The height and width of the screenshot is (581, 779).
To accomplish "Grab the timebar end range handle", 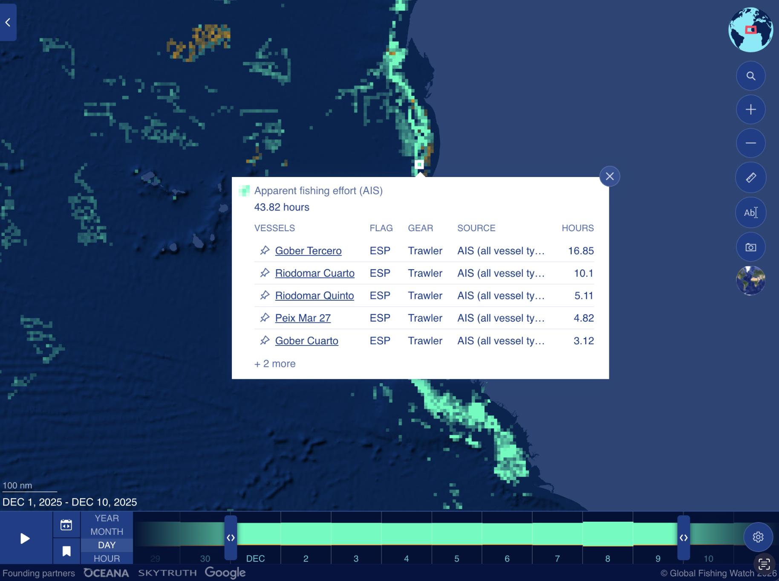I will pyautogui.click(x=684, y=537).
